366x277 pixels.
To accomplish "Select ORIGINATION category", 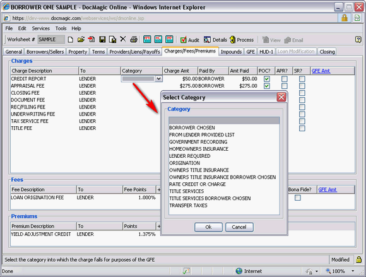I will pyautogui.click(x=224, y=163).
